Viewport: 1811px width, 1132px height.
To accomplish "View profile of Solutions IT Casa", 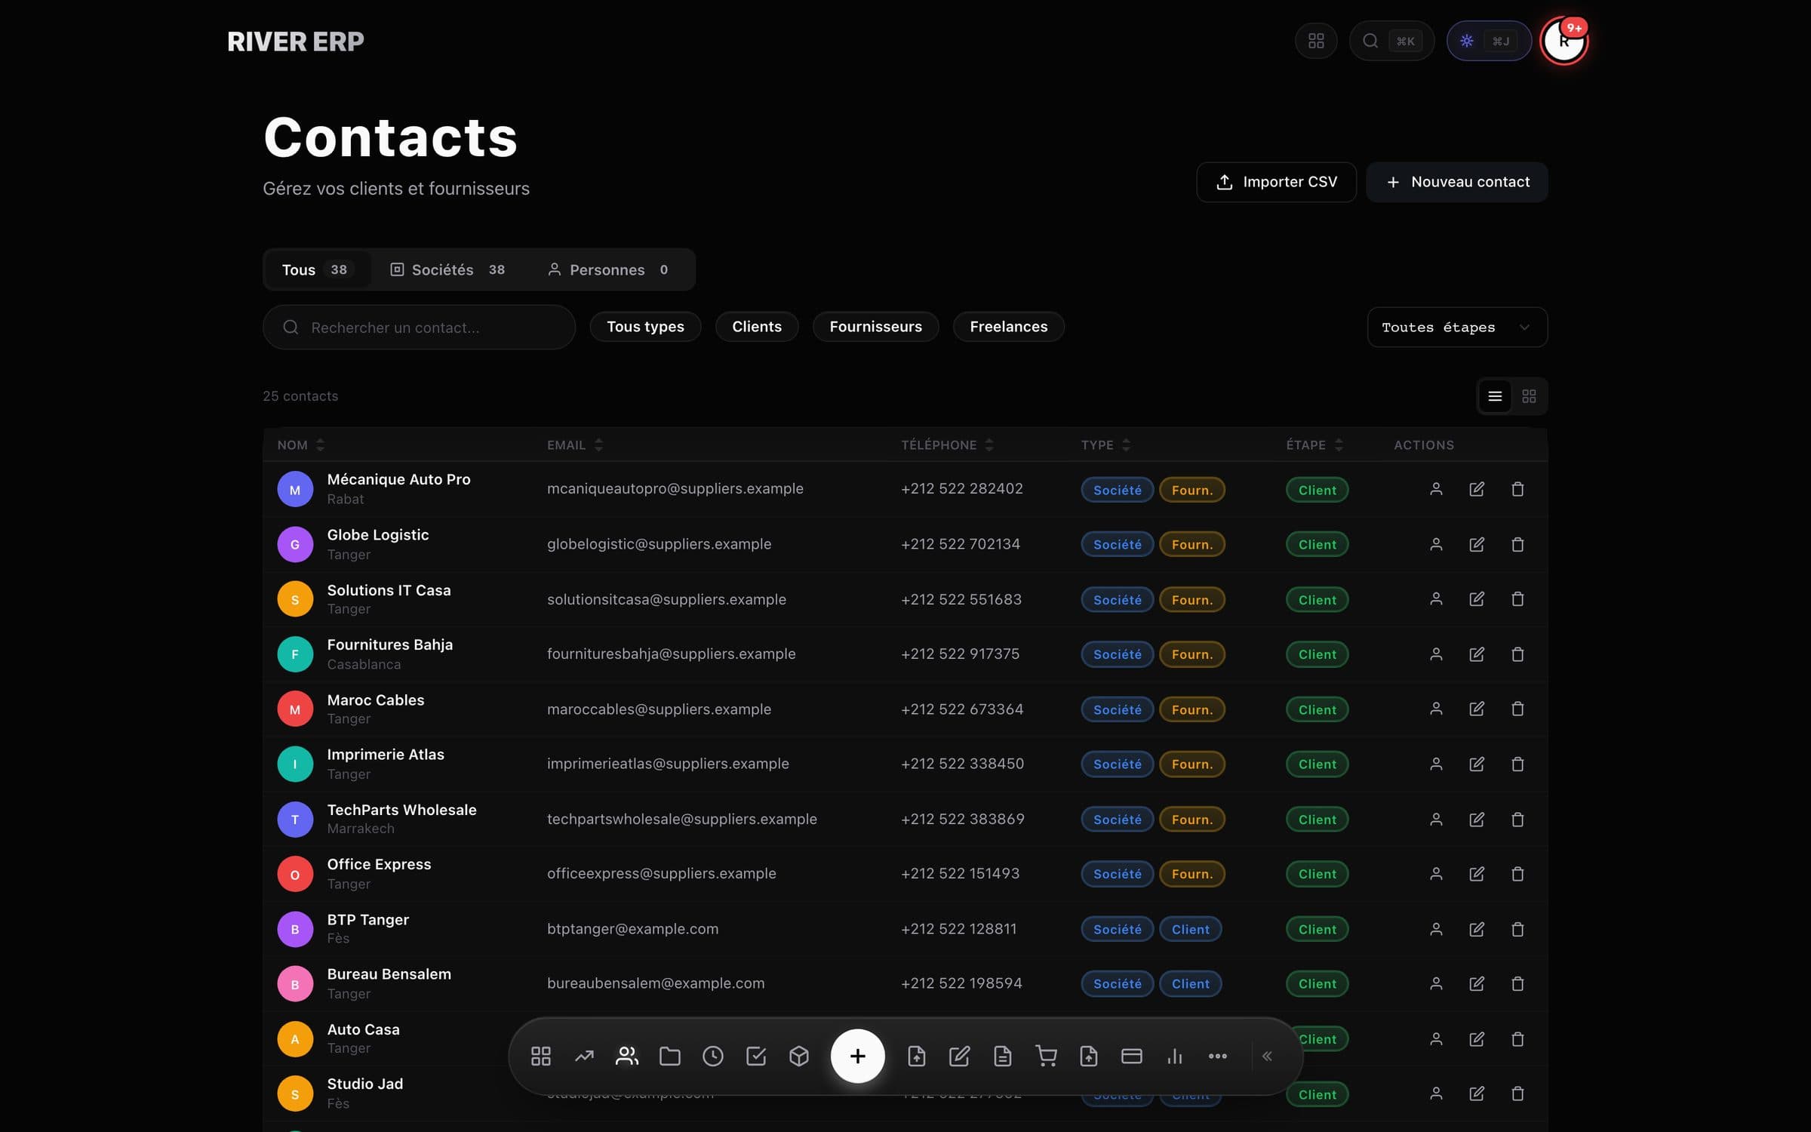I will (1436, 599).
